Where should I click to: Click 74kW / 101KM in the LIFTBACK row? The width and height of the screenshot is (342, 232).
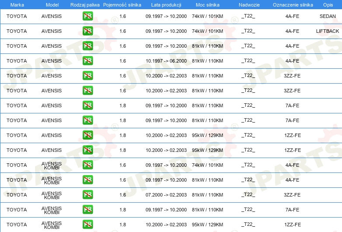[x=207, y=31]
